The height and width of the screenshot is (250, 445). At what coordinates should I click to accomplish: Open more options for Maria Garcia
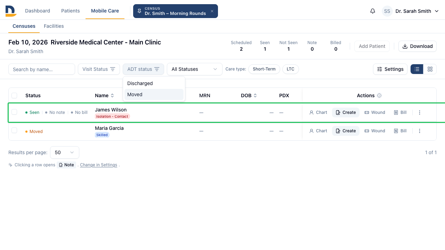(420, 131)
